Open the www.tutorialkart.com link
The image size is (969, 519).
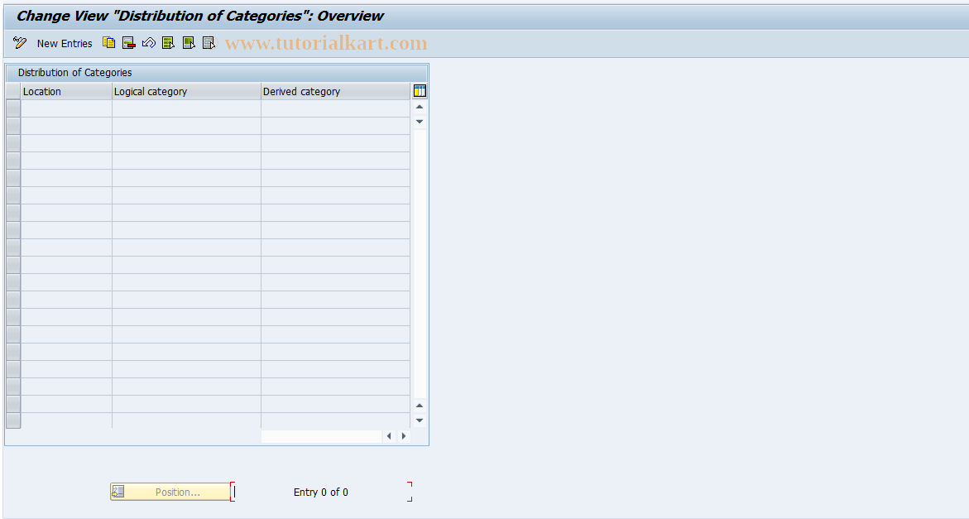[325, 42]
